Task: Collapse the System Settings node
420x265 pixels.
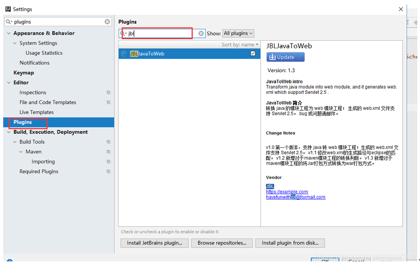Action: click(15, 43)
